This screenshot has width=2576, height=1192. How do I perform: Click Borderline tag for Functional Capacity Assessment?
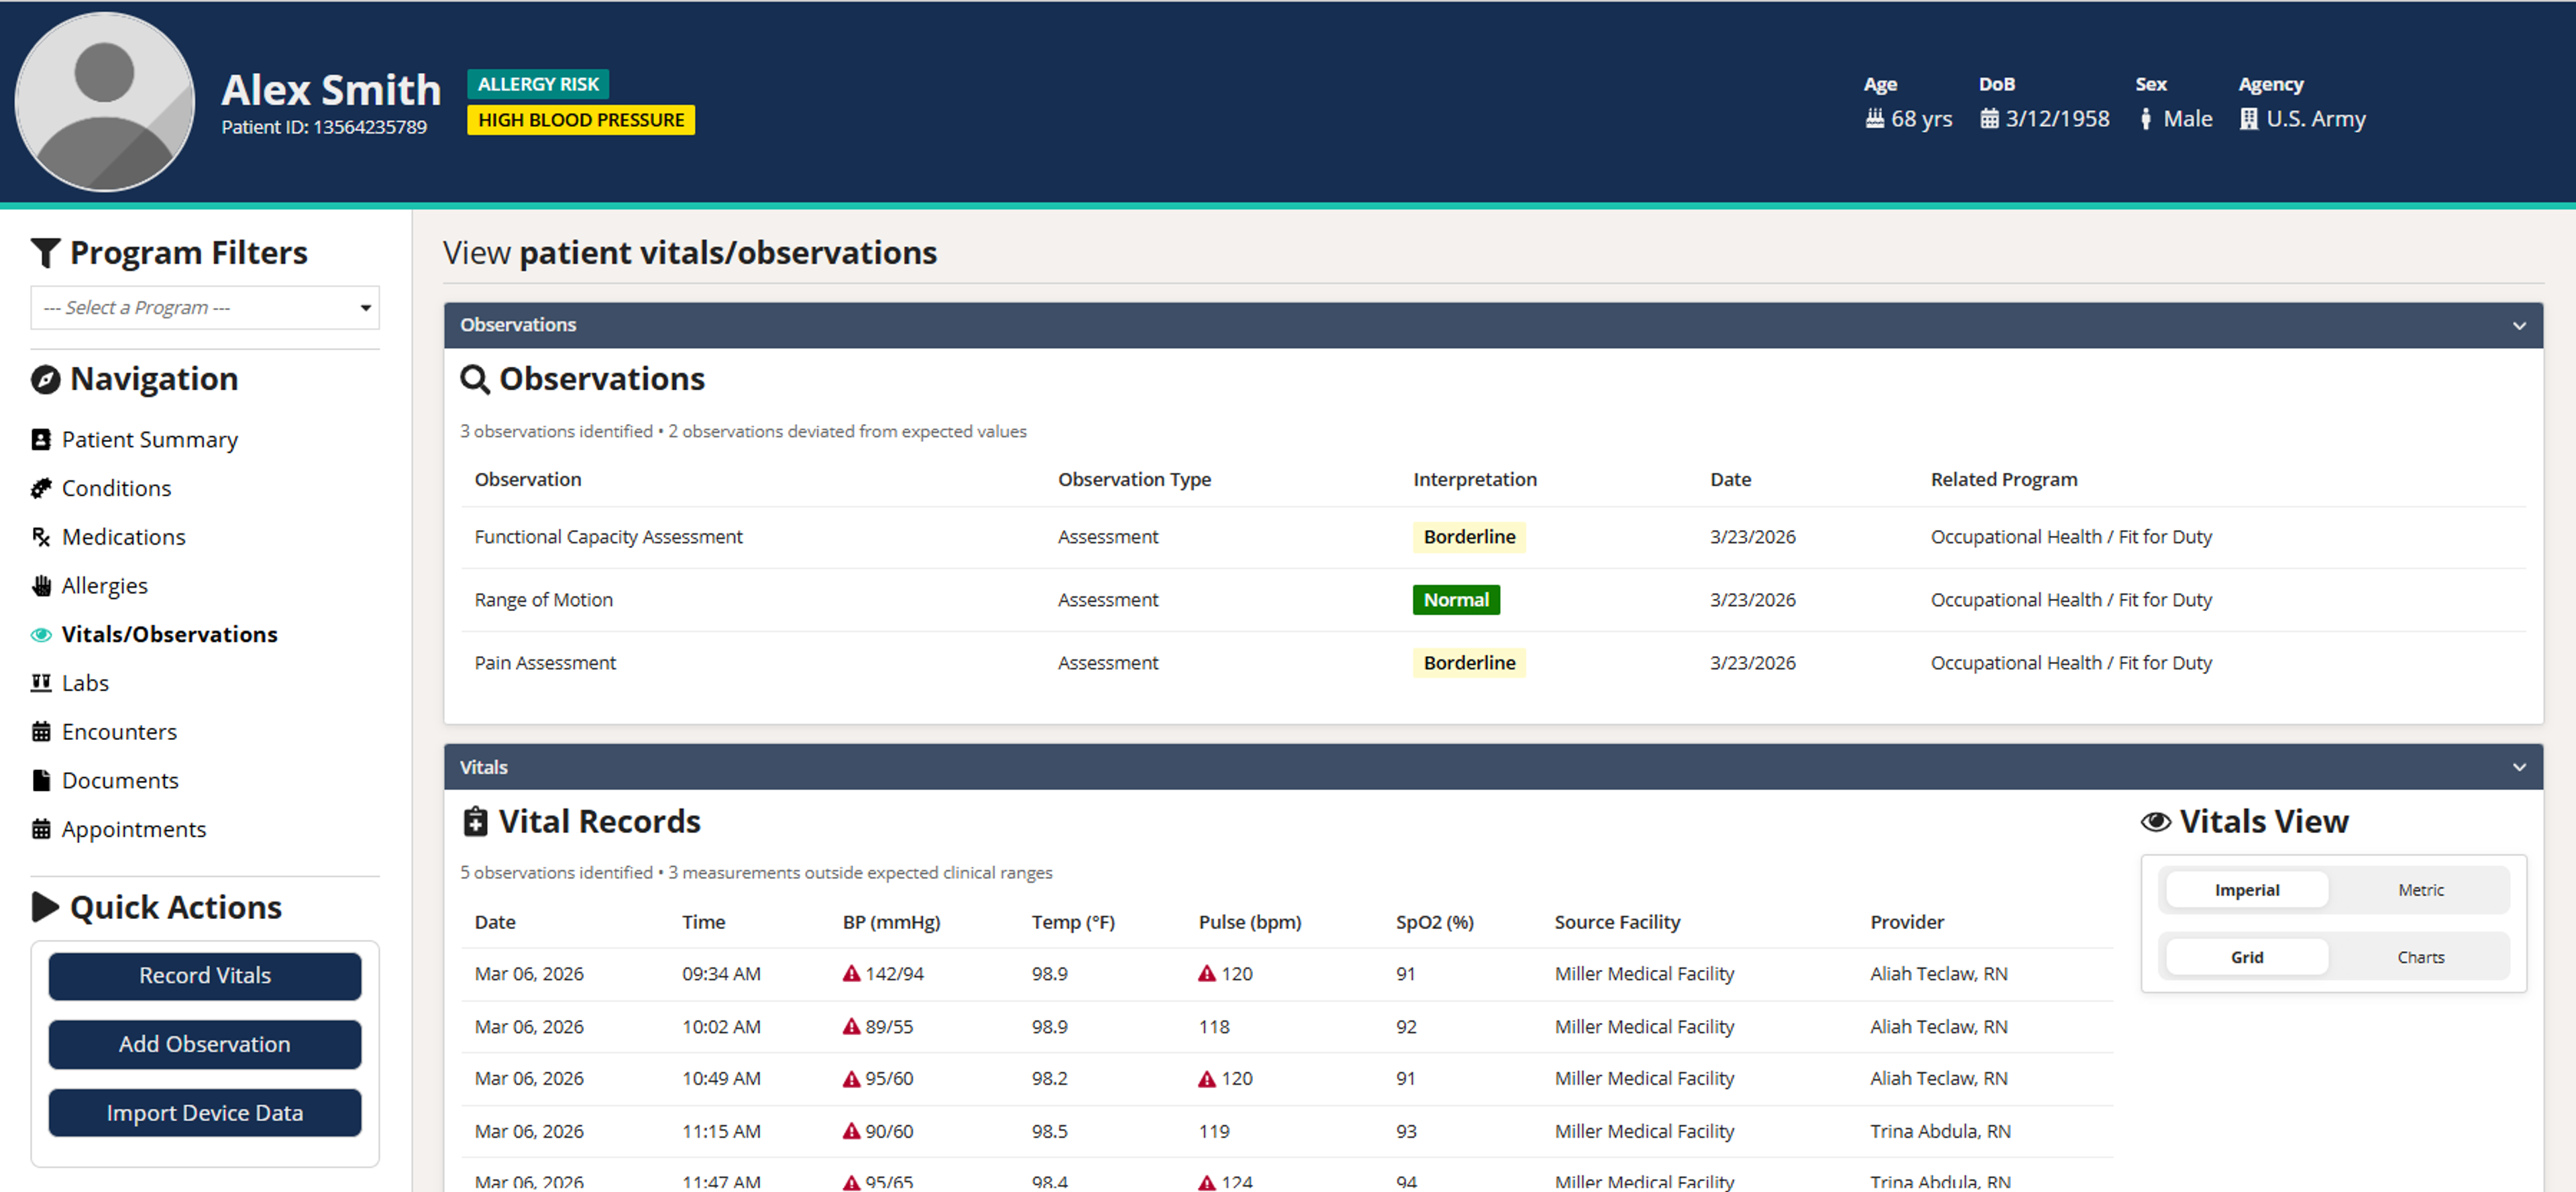point(1469,538)
